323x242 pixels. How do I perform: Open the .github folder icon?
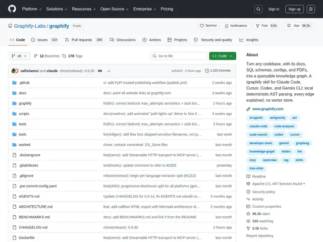click(x=14, y=83)
